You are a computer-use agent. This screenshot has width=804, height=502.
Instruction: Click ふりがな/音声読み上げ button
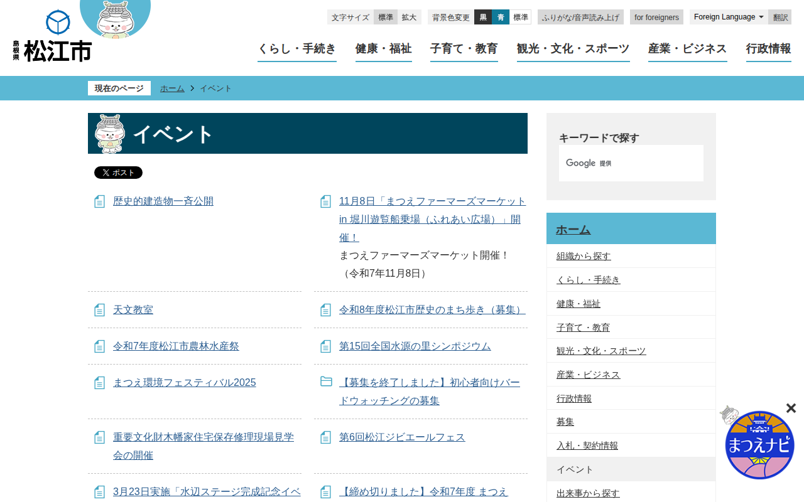click(580, 17)
